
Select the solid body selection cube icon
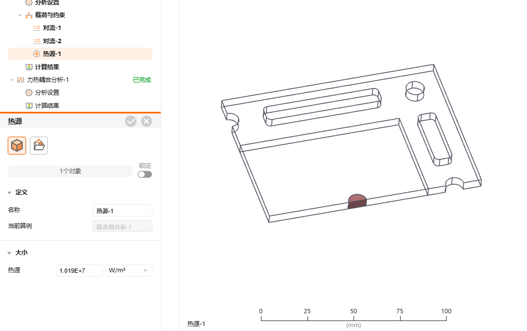[x=17, y=146]
